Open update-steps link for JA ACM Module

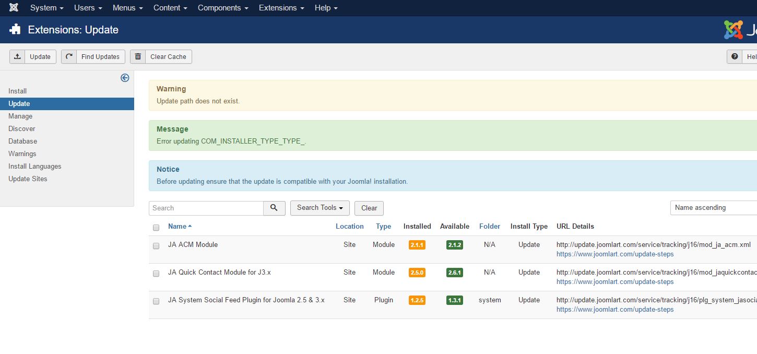(x=615, y=254)
